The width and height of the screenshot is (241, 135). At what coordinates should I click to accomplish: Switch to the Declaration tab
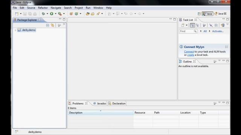tap(117, 103)
